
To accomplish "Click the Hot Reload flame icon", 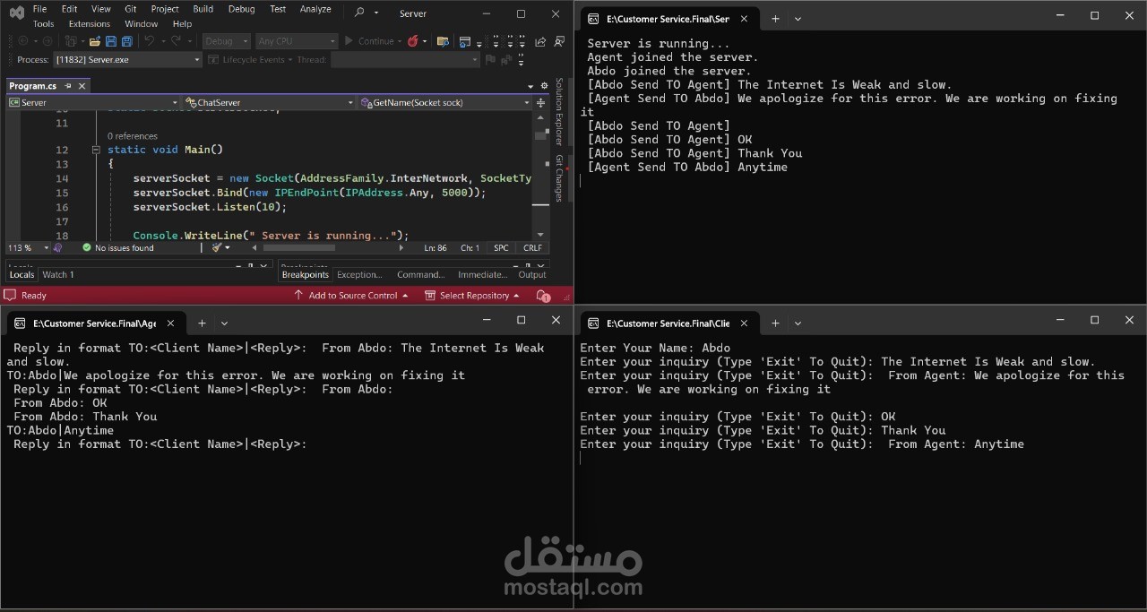I will point(412,41).
